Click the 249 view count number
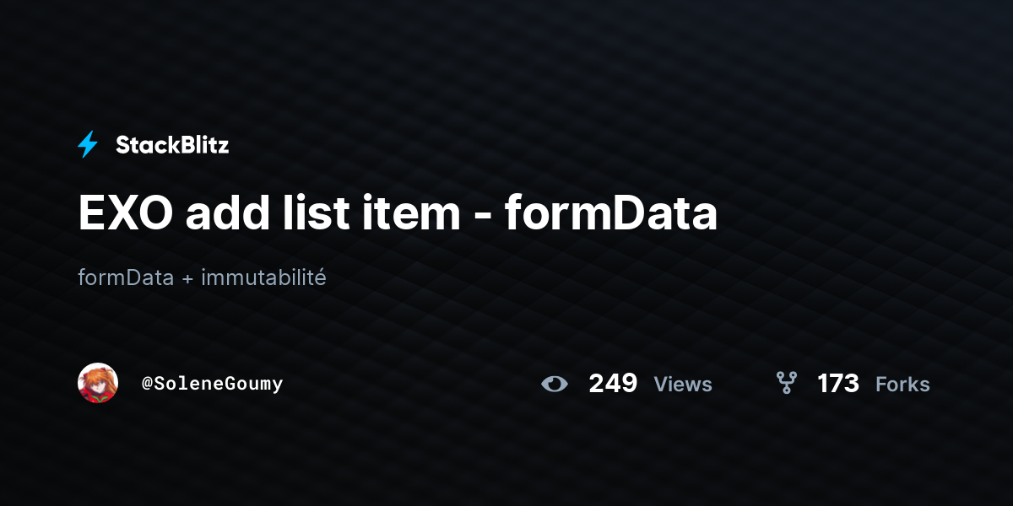The width and height of the screenshot is (1013, 506). (613, 384)
